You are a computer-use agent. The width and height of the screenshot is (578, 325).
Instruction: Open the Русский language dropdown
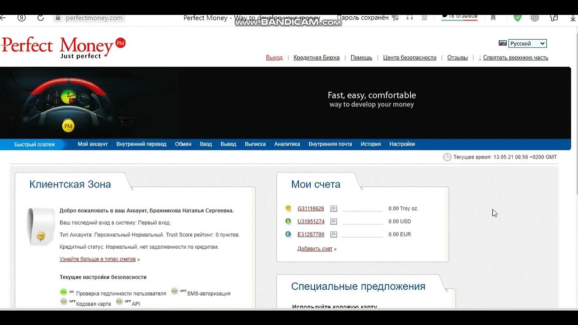coord(527,43)
